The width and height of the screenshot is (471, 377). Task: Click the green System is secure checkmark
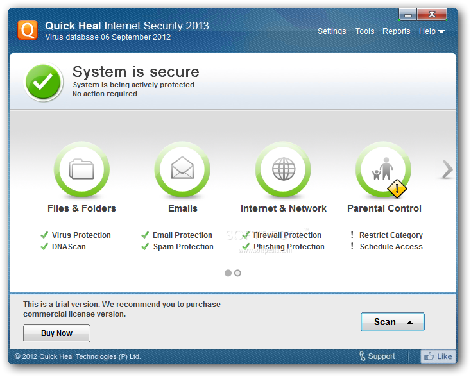[x=43, y=81]
